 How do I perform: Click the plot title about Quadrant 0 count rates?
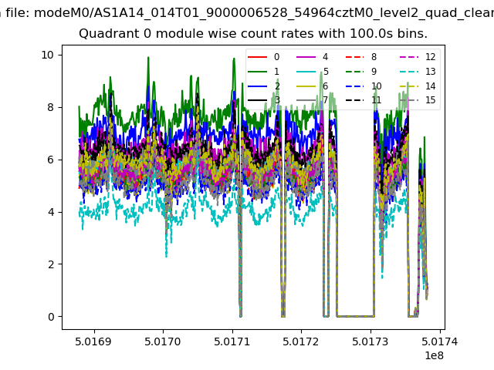253,34
